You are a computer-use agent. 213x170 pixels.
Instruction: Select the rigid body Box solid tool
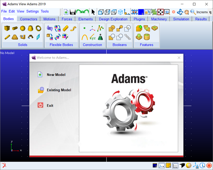[7, 28]
